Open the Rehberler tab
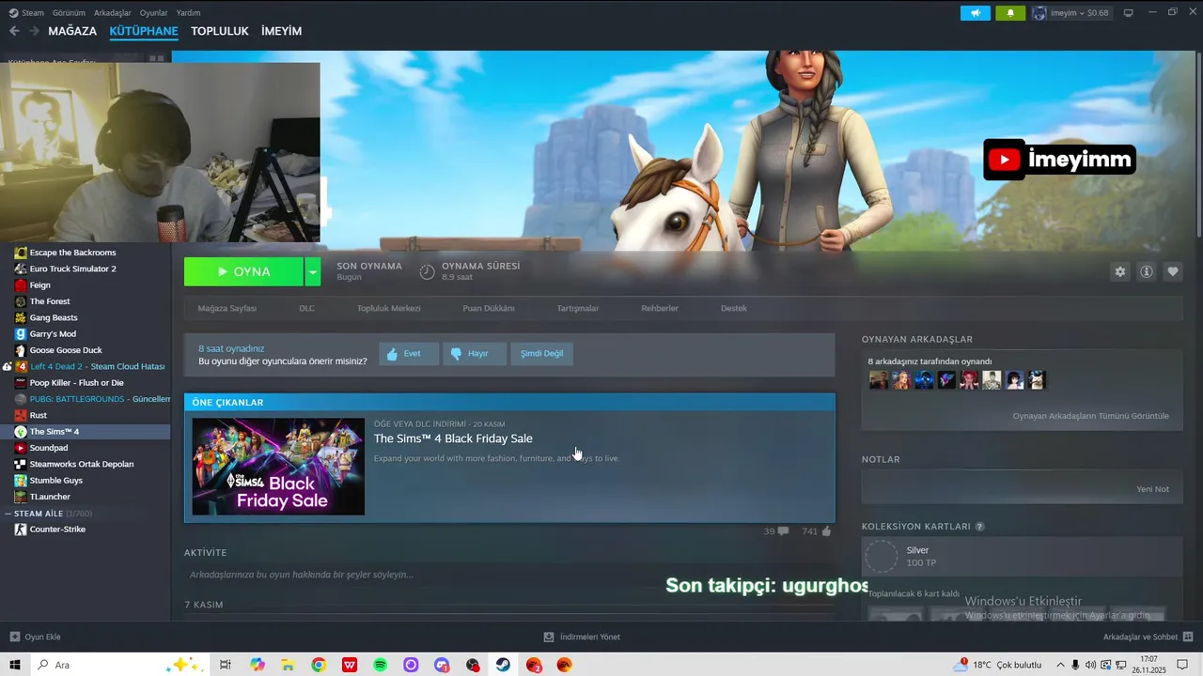 pos(660,308)
